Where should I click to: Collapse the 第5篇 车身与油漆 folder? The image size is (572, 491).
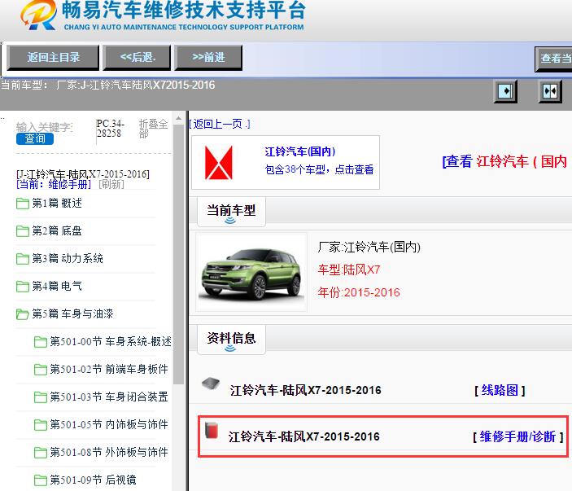[x=72, y=313]
